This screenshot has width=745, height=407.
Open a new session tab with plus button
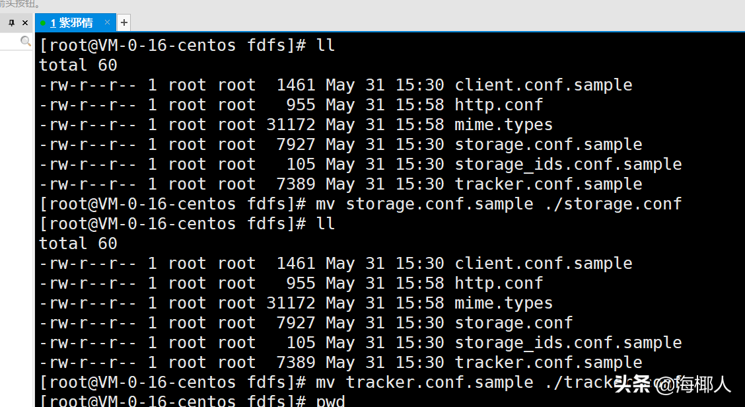[124, 22]
